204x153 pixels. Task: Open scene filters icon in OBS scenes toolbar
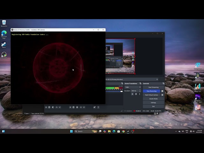(x=53, y=107)
